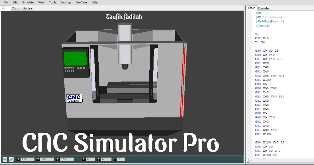Open the Controller tab

[263, 8]
